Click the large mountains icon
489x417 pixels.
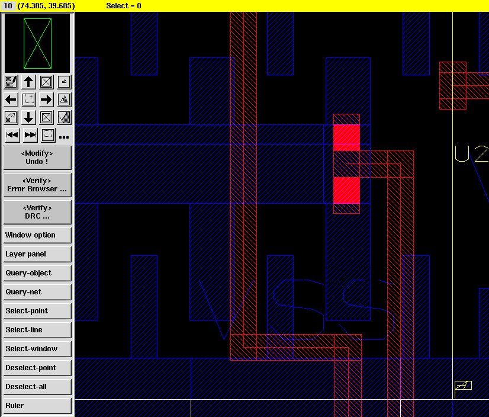tap(65, 100)
